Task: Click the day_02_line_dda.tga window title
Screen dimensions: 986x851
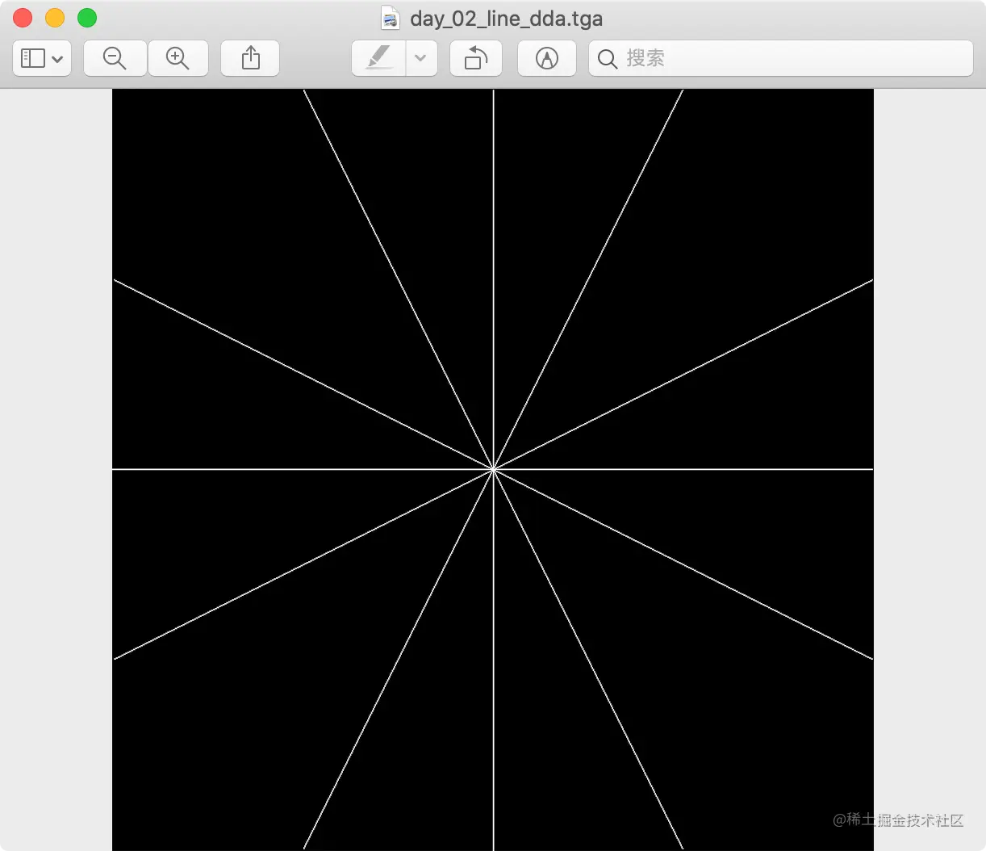Action: [506, 19]
